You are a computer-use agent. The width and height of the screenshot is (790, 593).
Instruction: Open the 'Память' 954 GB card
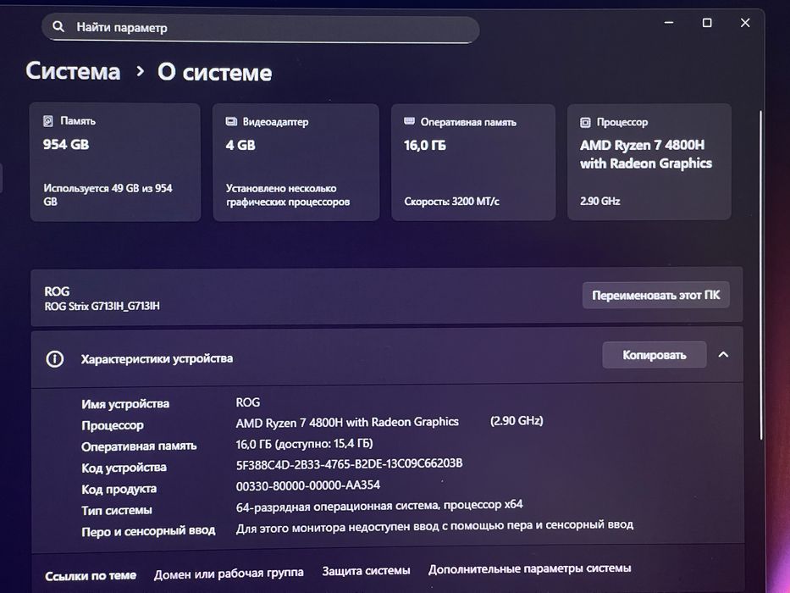[115, 162]
